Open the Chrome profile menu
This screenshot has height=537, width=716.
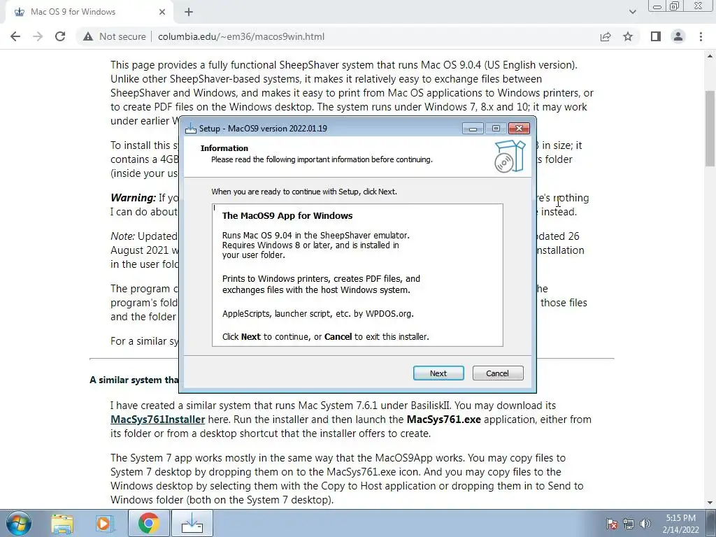(678, 36)
